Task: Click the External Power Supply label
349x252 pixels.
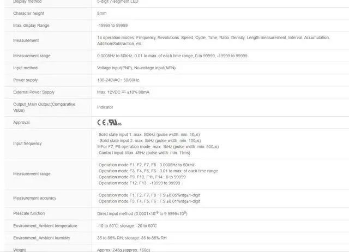Action: pyautogui.click(x=34, y=92)
